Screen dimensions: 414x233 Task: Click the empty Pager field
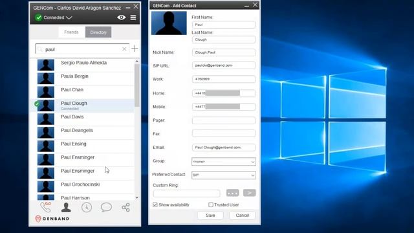[x=224, y=120]
